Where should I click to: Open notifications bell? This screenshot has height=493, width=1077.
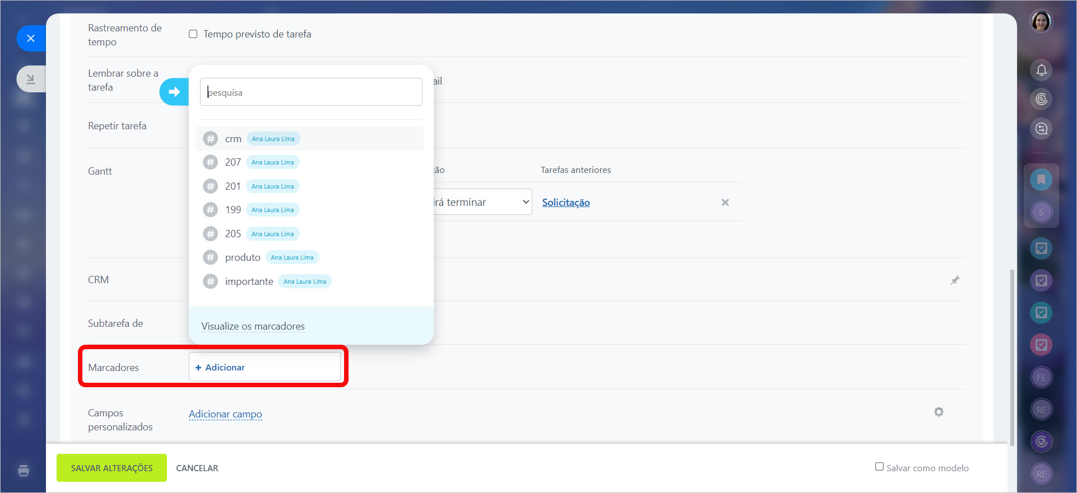[x=1041, y=70]
